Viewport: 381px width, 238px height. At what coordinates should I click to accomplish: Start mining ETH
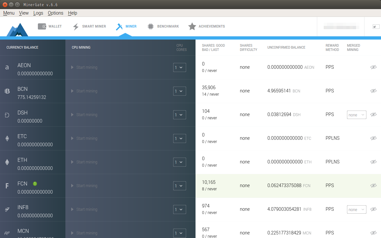pos(84,162)
